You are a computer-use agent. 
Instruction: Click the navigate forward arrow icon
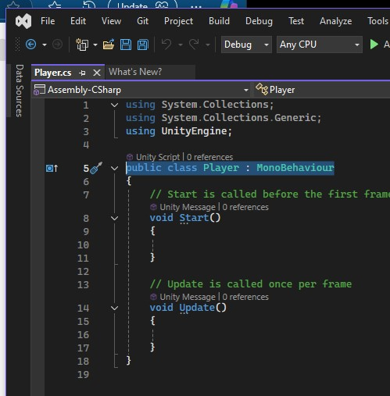pos(57,45)
